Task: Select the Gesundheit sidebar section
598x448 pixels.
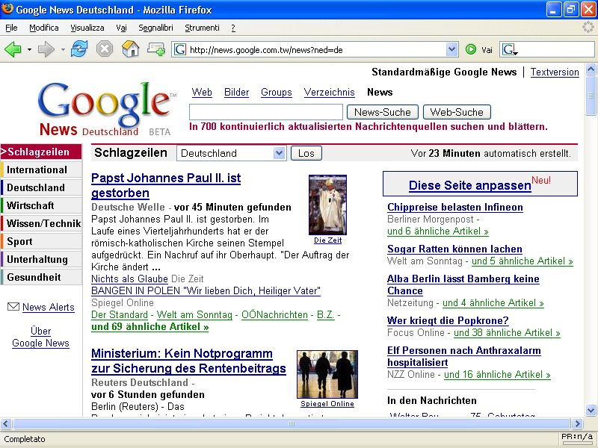Action: 41,277
